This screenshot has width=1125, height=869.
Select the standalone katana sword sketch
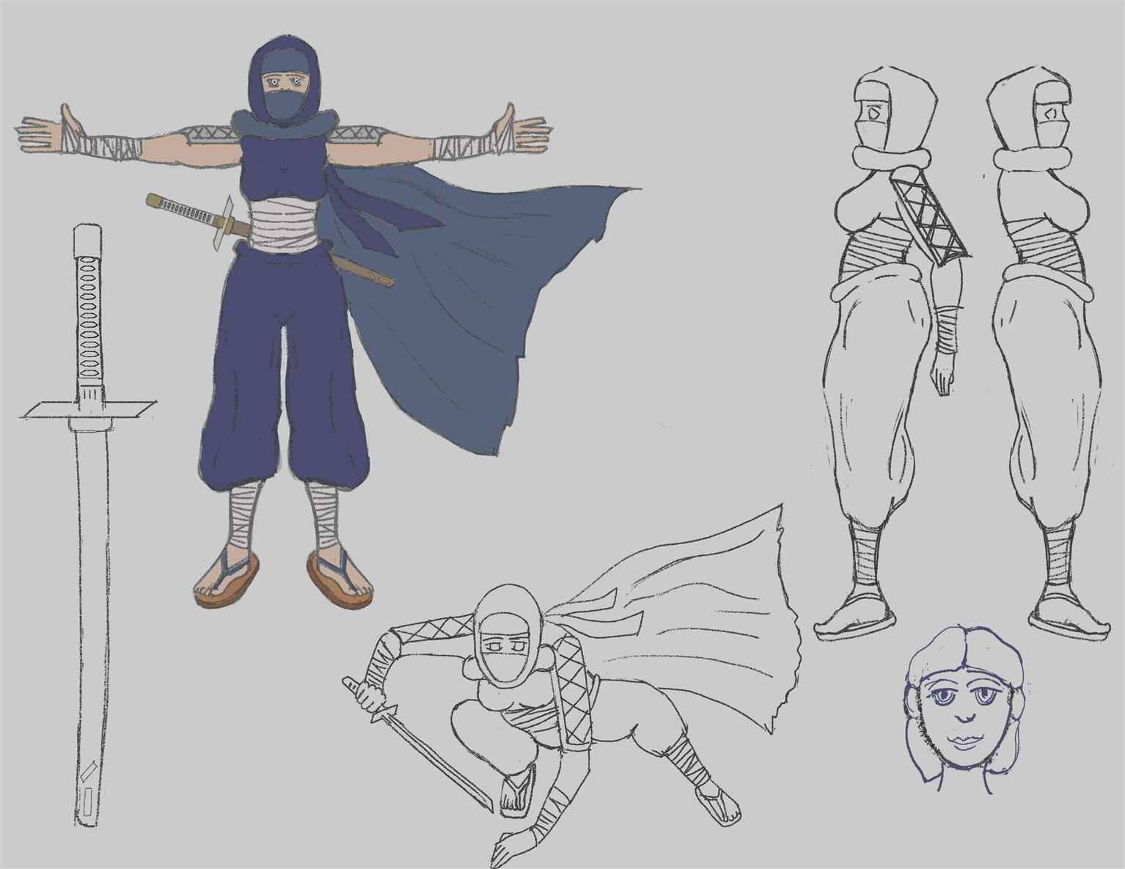tap(88, 524)
